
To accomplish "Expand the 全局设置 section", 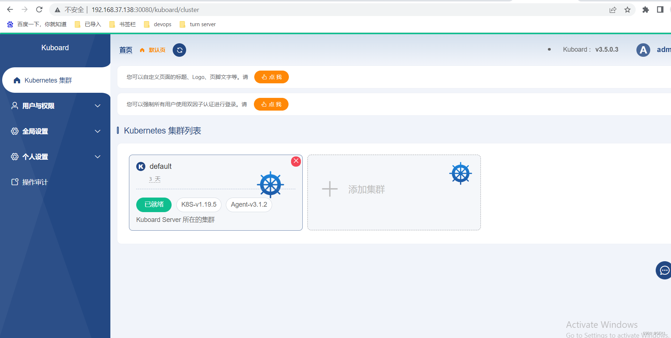I will tap(35, 131).
